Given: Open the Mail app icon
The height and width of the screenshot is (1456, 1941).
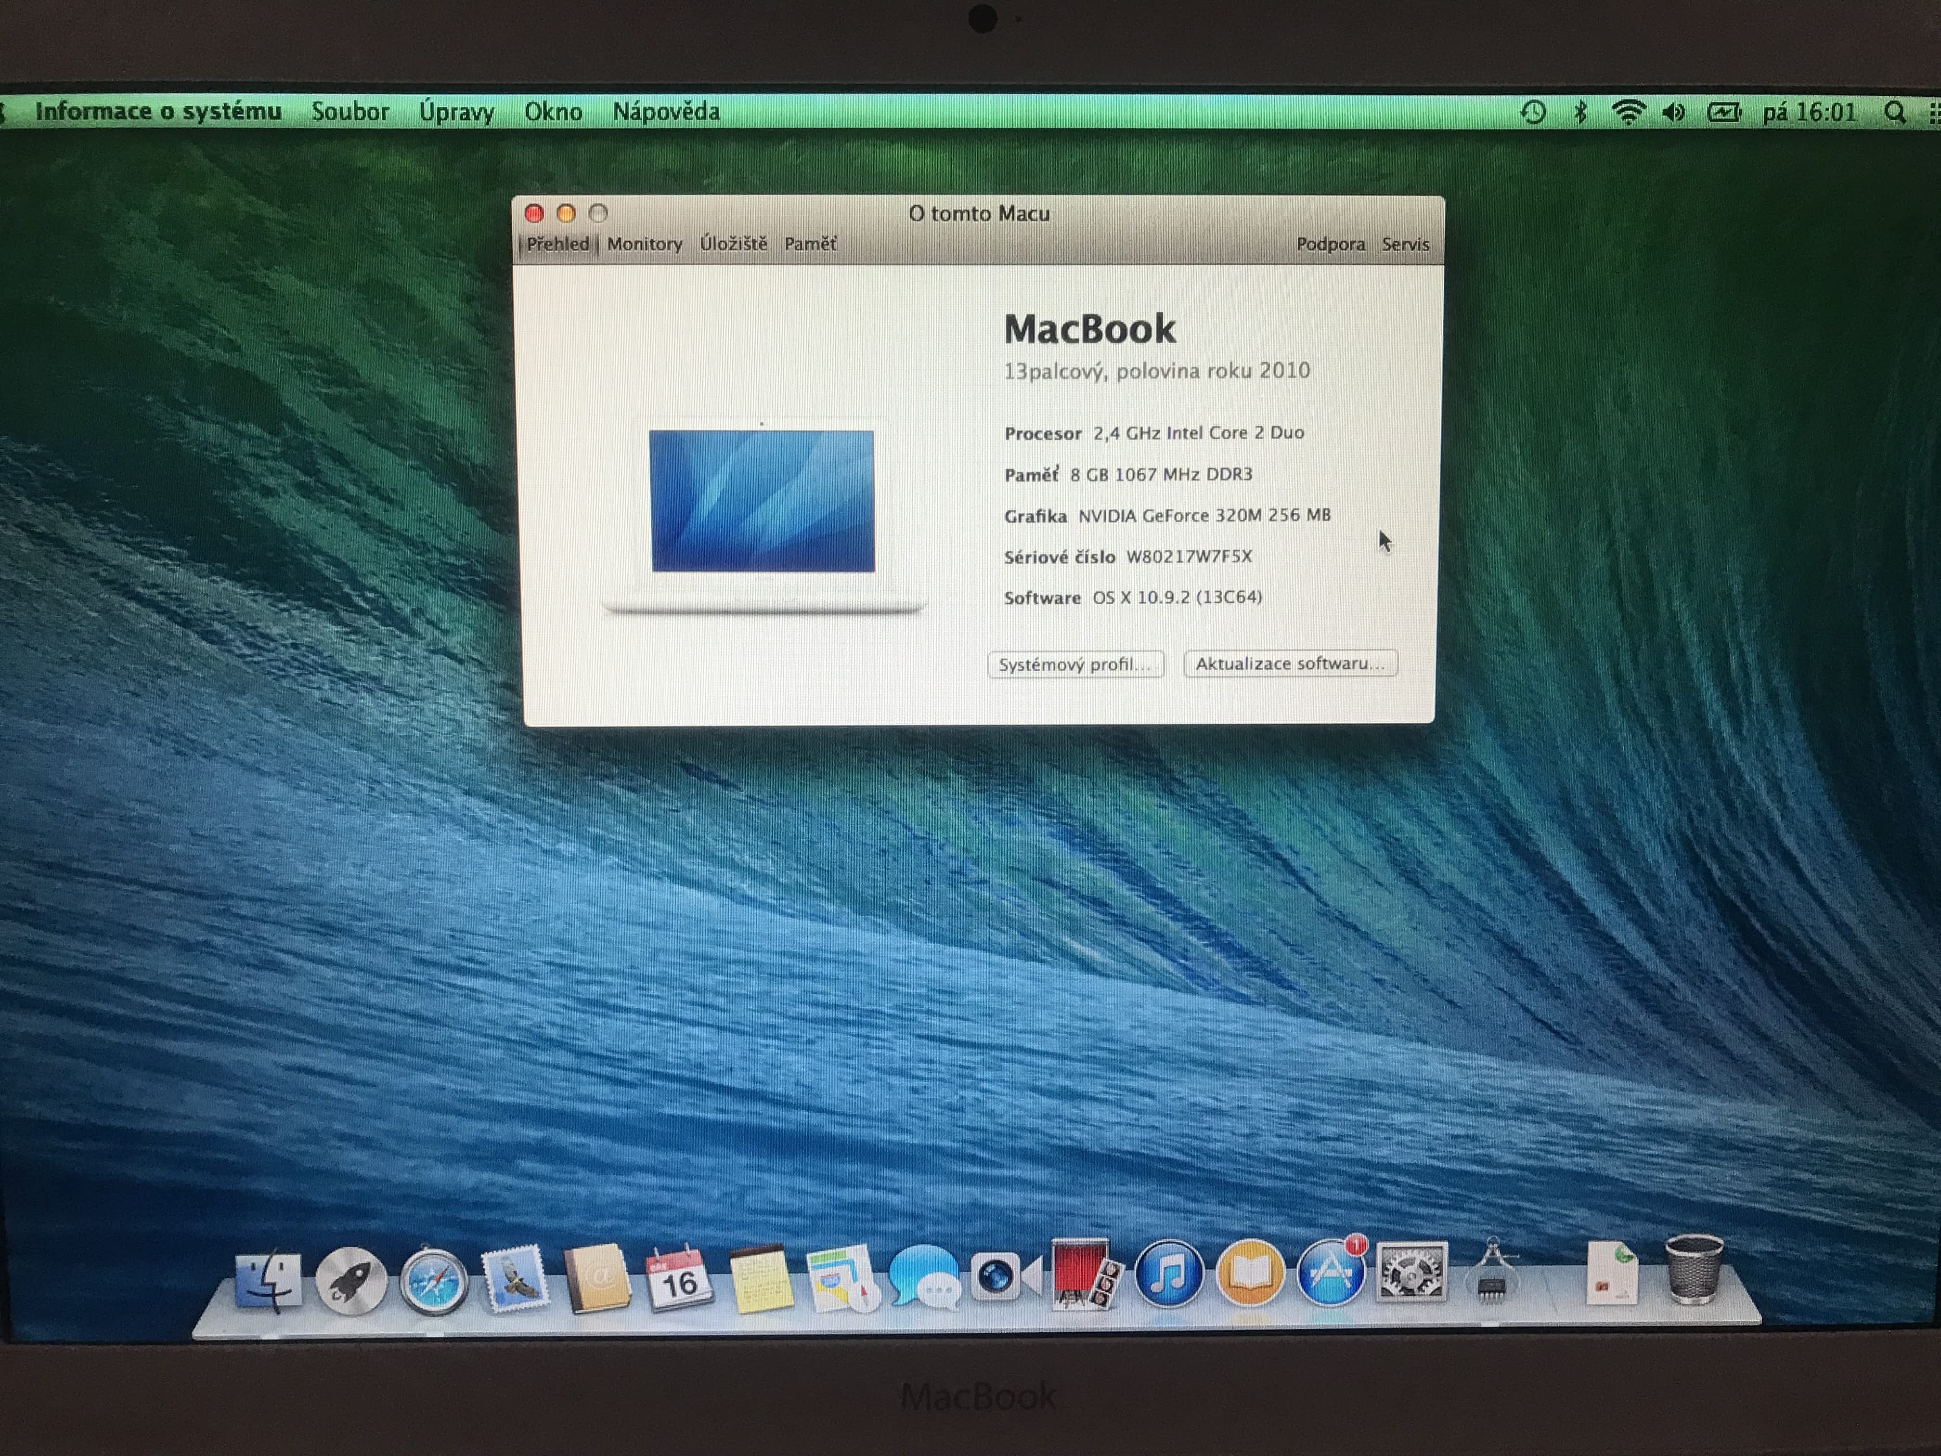Looking at the screenshot, I should pyautogui.click(x=515, y=1280).
